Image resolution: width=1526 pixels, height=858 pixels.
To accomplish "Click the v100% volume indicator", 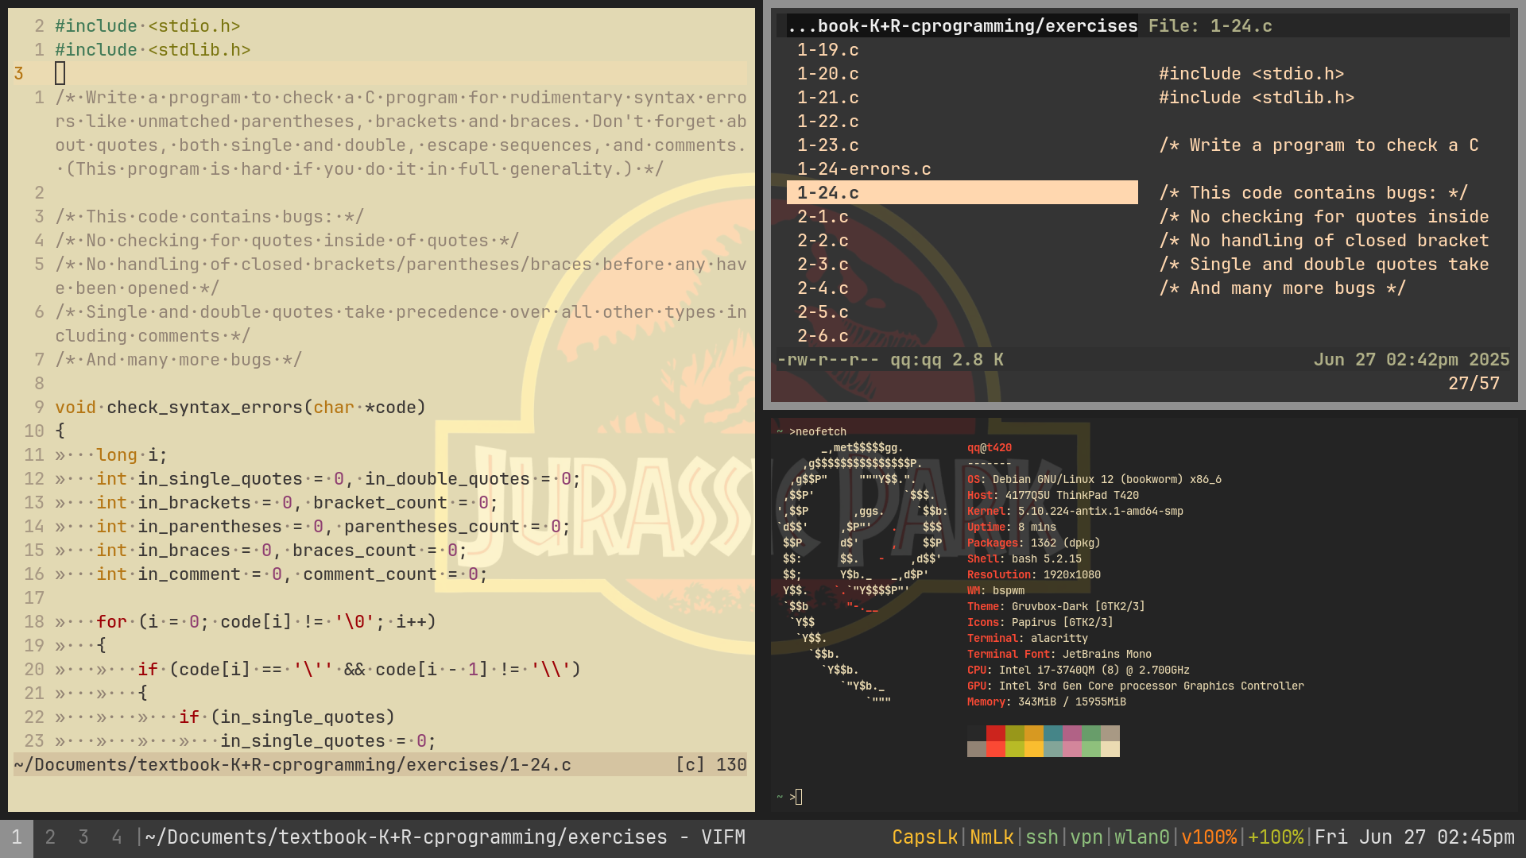I will [x=1208, y=837].
